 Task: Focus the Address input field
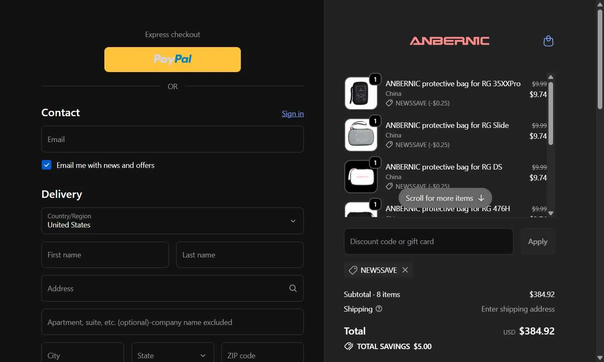pos(172,288)
